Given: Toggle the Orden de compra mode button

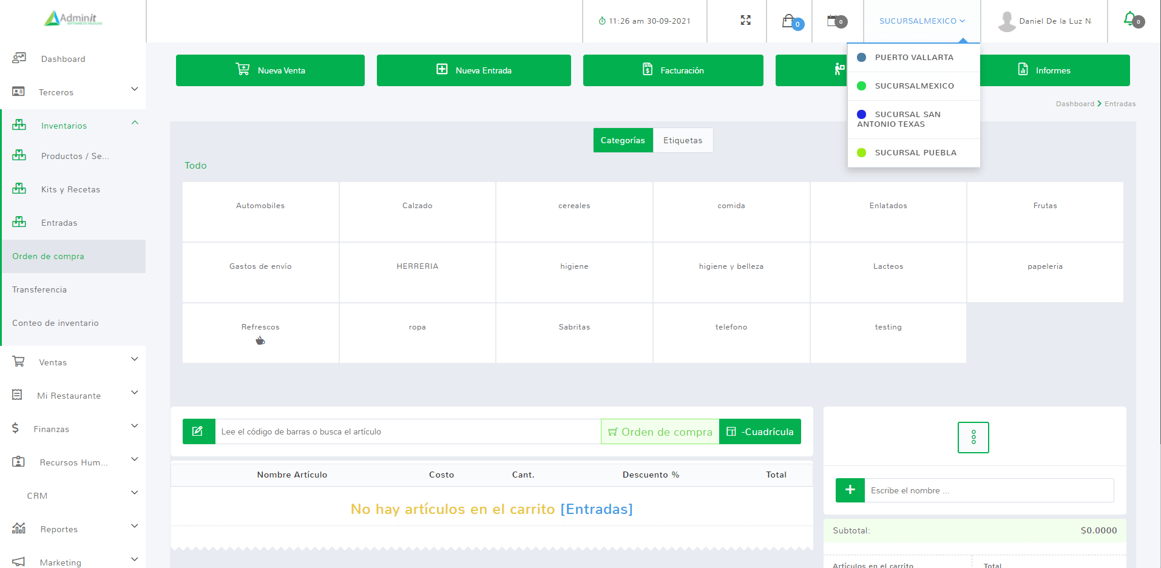Looking at the screenshot, I should pos(660,431).
